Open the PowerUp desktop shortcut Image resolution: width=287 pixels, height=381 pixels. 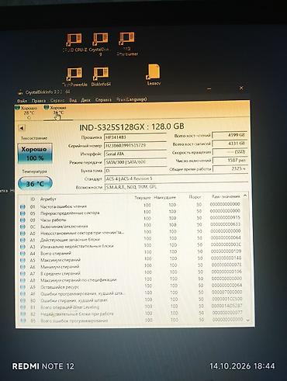74,77
